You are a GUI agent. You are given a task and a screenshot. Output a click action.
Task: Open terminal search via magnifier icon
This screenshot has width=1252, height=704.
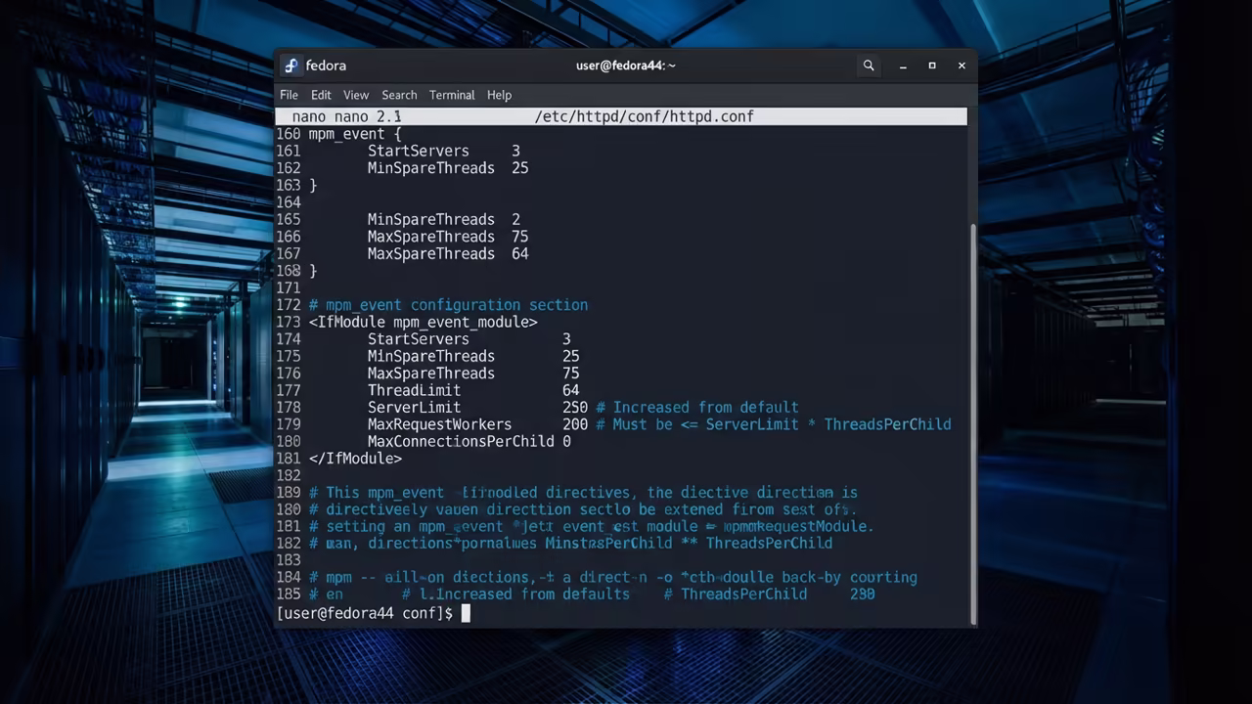click(x=868, y=66)
